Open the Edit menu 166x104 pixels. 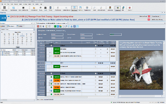(x=5, y=4)
